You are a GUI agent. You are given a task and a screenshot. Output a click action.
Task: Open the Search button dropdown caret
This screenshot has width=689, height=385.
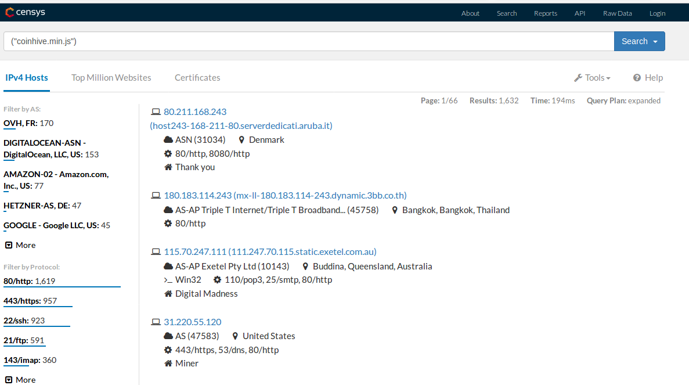pos(655,42)
